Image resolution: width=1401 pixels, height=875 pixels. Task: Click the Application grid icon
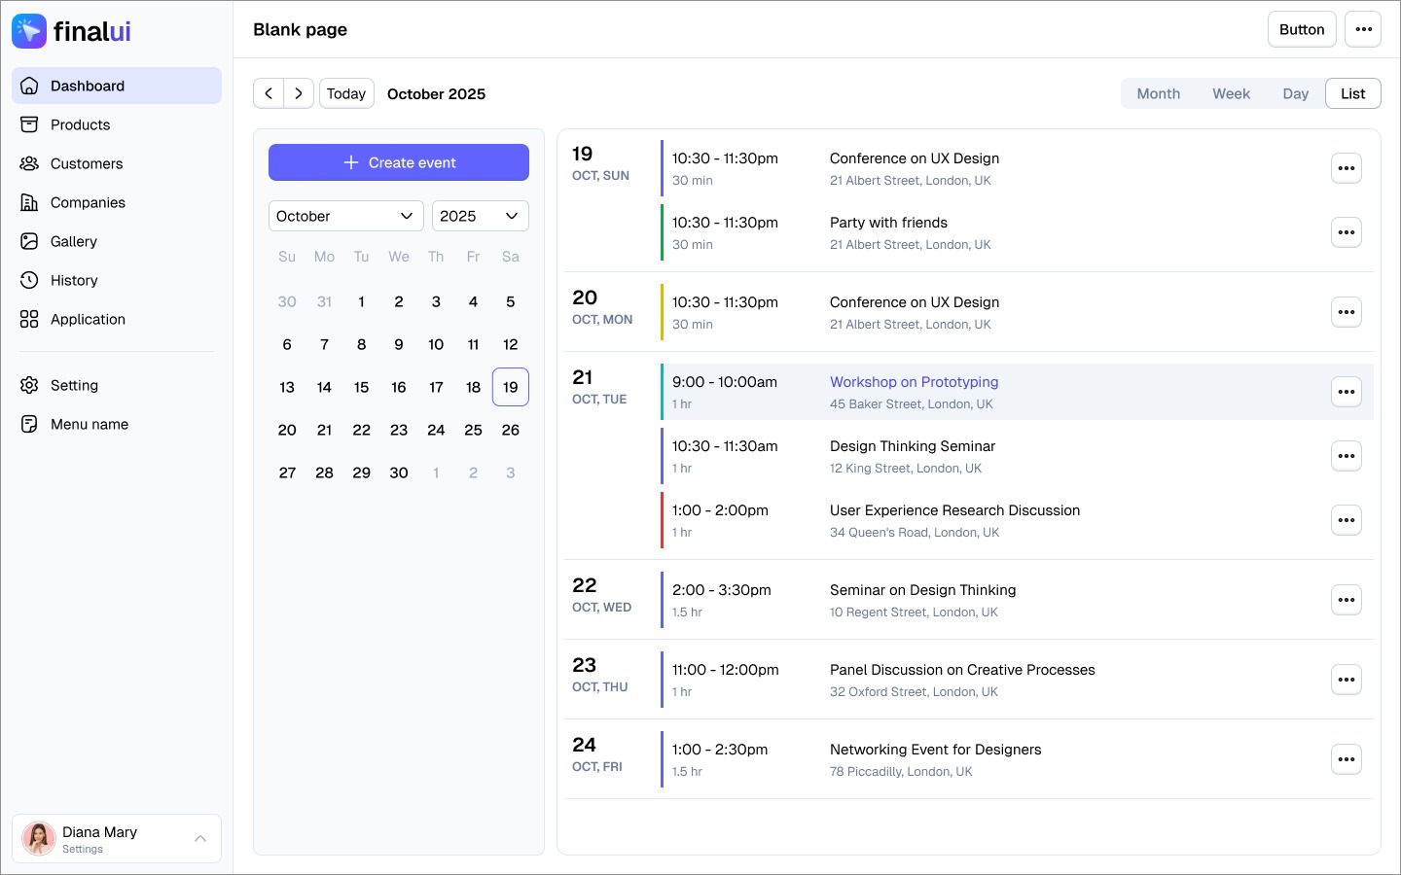coord(29,319)
